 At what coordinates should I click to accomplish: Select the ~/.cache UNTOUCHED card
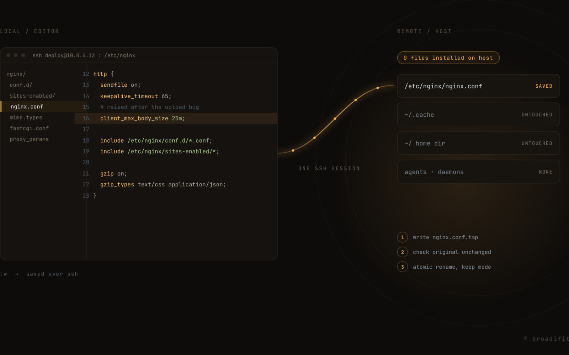(x=478, y=114)
